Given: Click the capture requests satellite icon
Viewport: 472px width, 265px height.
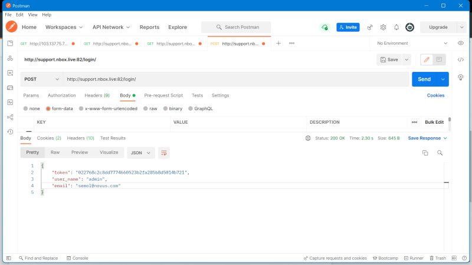Looking at the screenshot, I should pyautogui.click(x=370, y=27).
